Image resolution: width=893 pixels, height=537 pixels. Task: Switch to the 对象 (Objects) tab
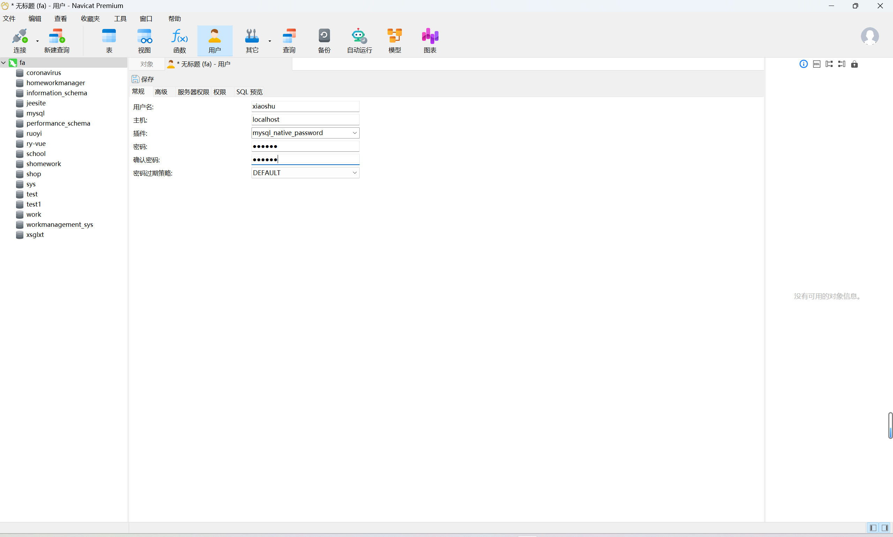tap(147, 64)
